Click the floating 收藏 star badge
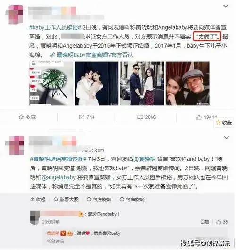236x250 pixels. tap(224, 123)
